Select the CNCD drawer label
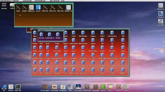165x92 pixels. [x=41, y=43]
